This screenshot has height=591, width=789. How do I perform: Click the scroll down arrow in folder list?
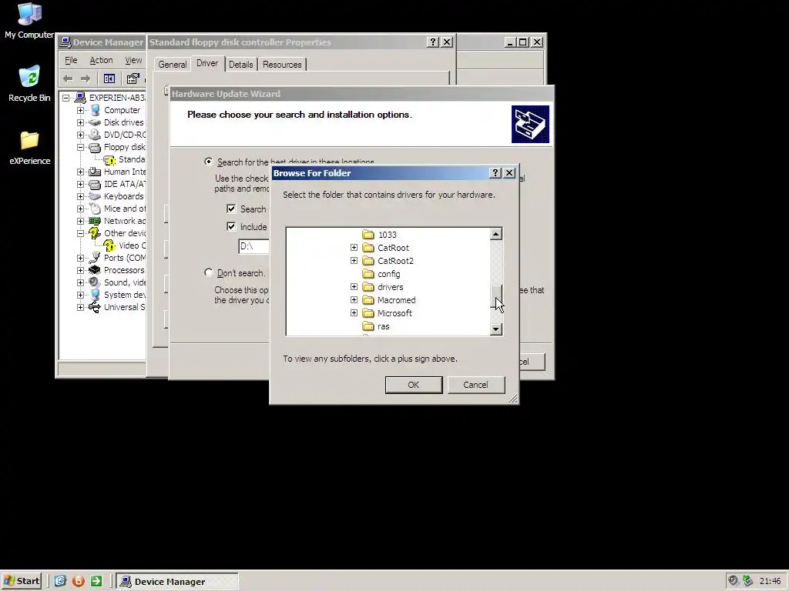click(496, 329)
